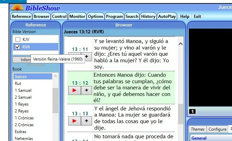Select Esdras in the Book list

(33, 132)
